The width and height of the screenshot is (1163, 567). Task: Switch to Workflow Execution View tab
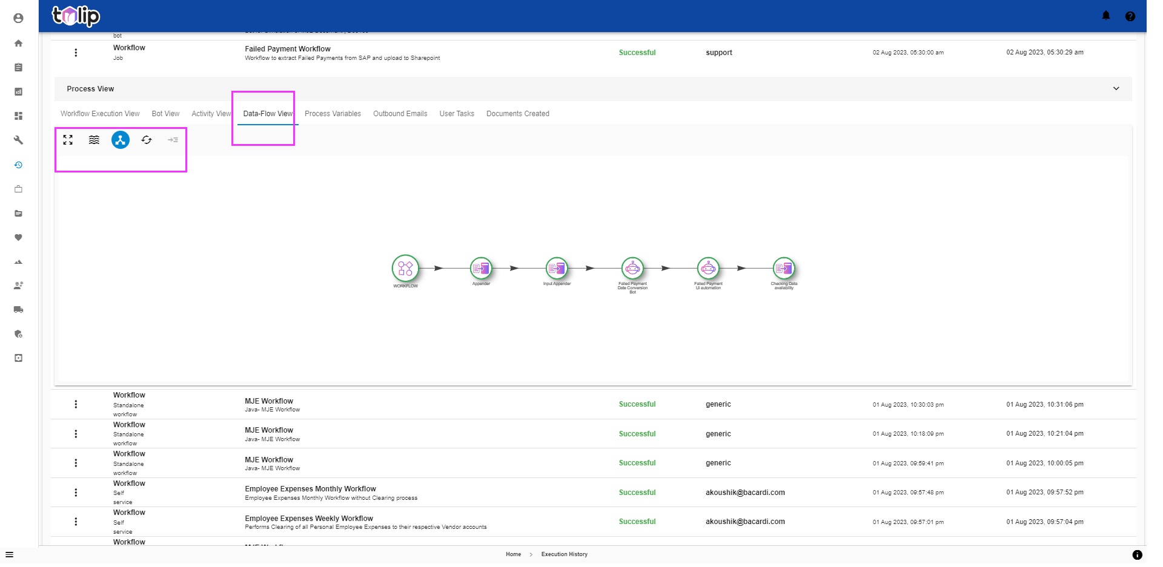tap(100, 114)
